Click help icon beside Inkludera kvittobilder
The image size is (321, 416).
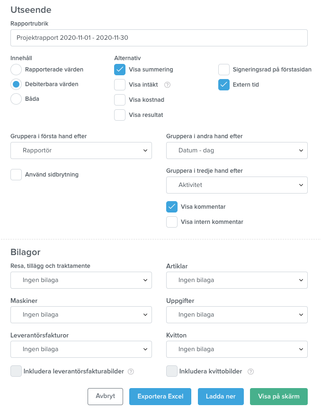click(x=250, y=372)
